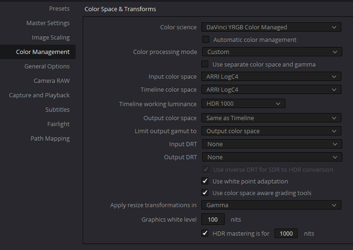Viewport: 353px width, 250px height.
Task: Click the Graphics white level nits field
Action: tap(213, 219)
